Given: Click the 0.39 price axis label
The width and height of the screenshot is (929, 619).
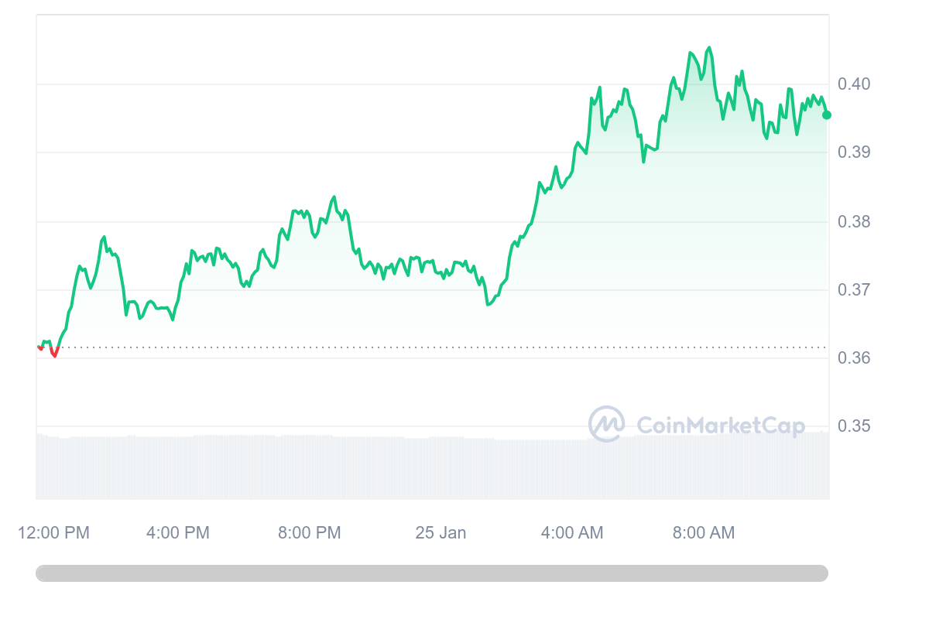Looking at the screenshot, I should (854, 152).
